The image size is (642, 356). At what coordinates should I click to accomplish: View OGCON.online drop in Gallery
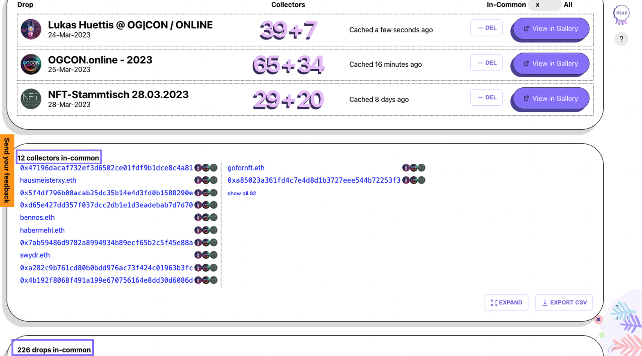tap(550, 64)
